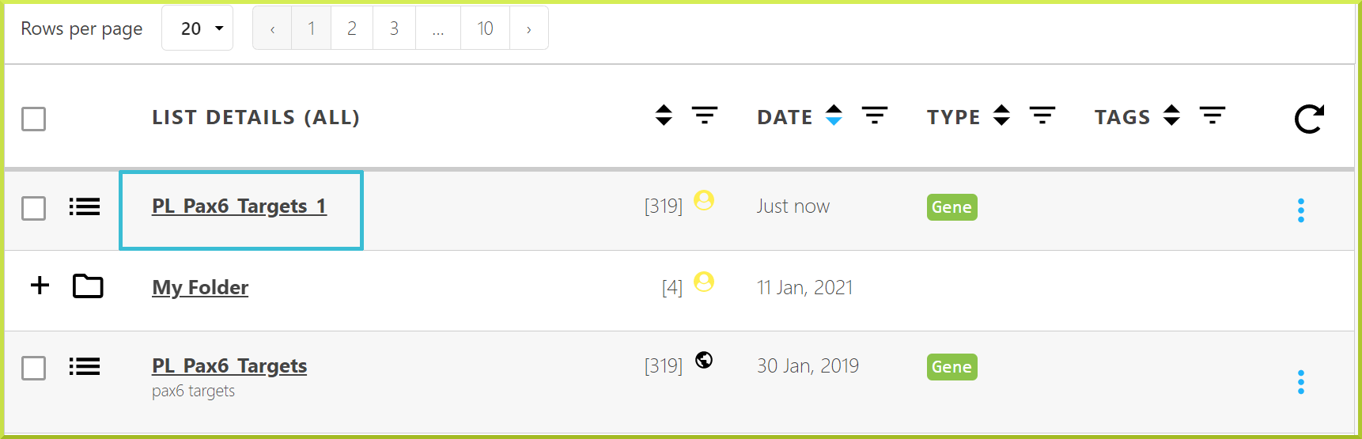Viewport: 1362px width, 439px height.
Task: Go to page 10
Action: pos(485,28)
